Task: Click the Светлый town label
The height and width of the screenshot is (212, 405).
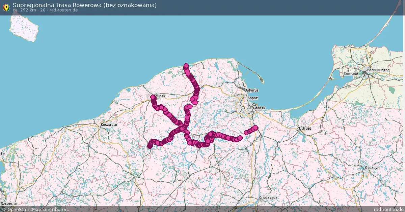Action: tap(350, 74)
